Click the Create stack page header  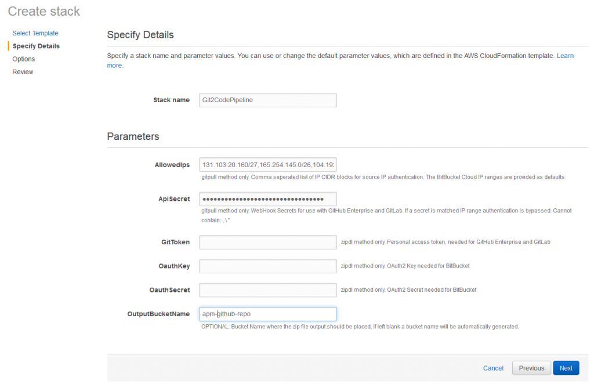coord(44,11)
